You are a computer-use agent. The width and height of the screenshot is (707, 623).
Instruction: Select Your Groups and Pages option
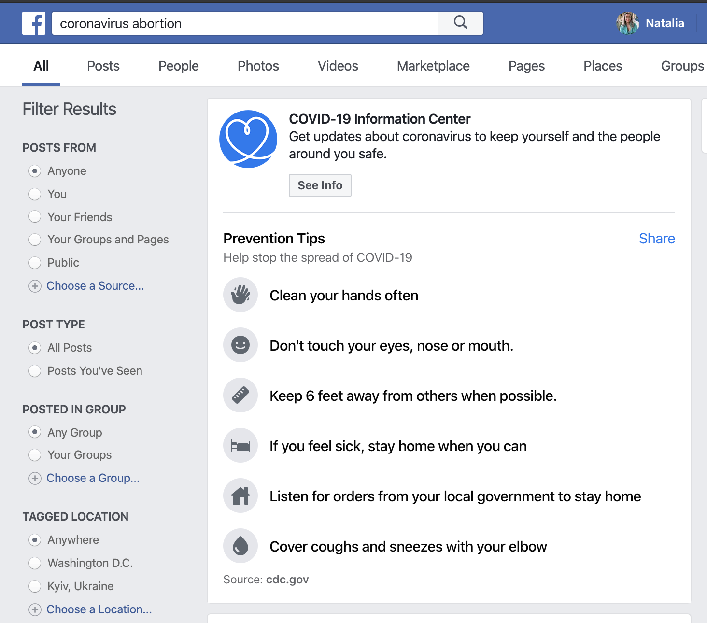coord(35,240)
